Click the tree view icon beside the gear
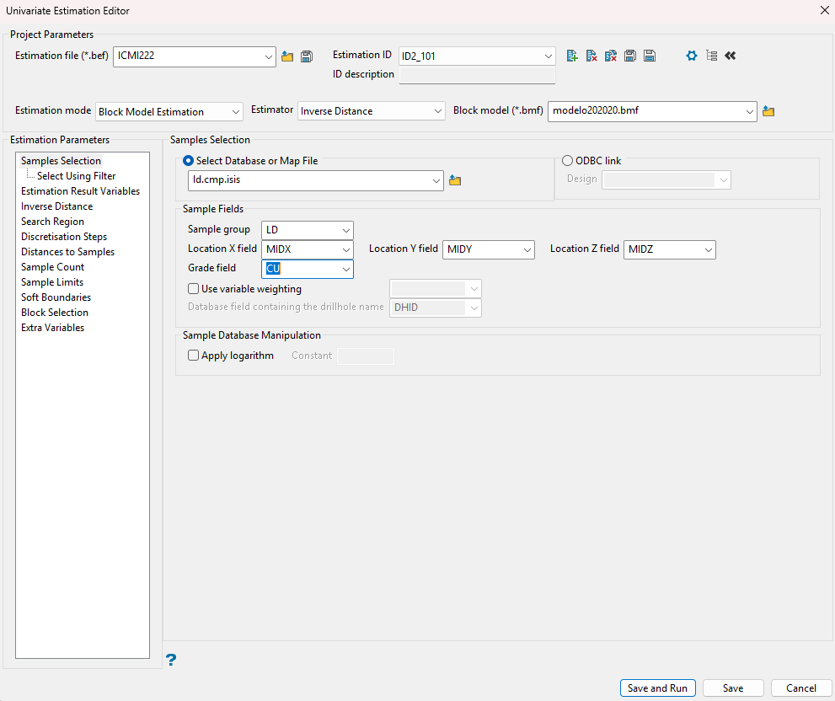This screenshot has height=701, width=835. 711,56
